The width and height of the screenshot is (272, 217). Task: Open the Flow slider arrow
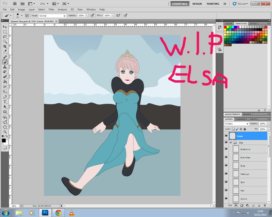pos(113,16)
